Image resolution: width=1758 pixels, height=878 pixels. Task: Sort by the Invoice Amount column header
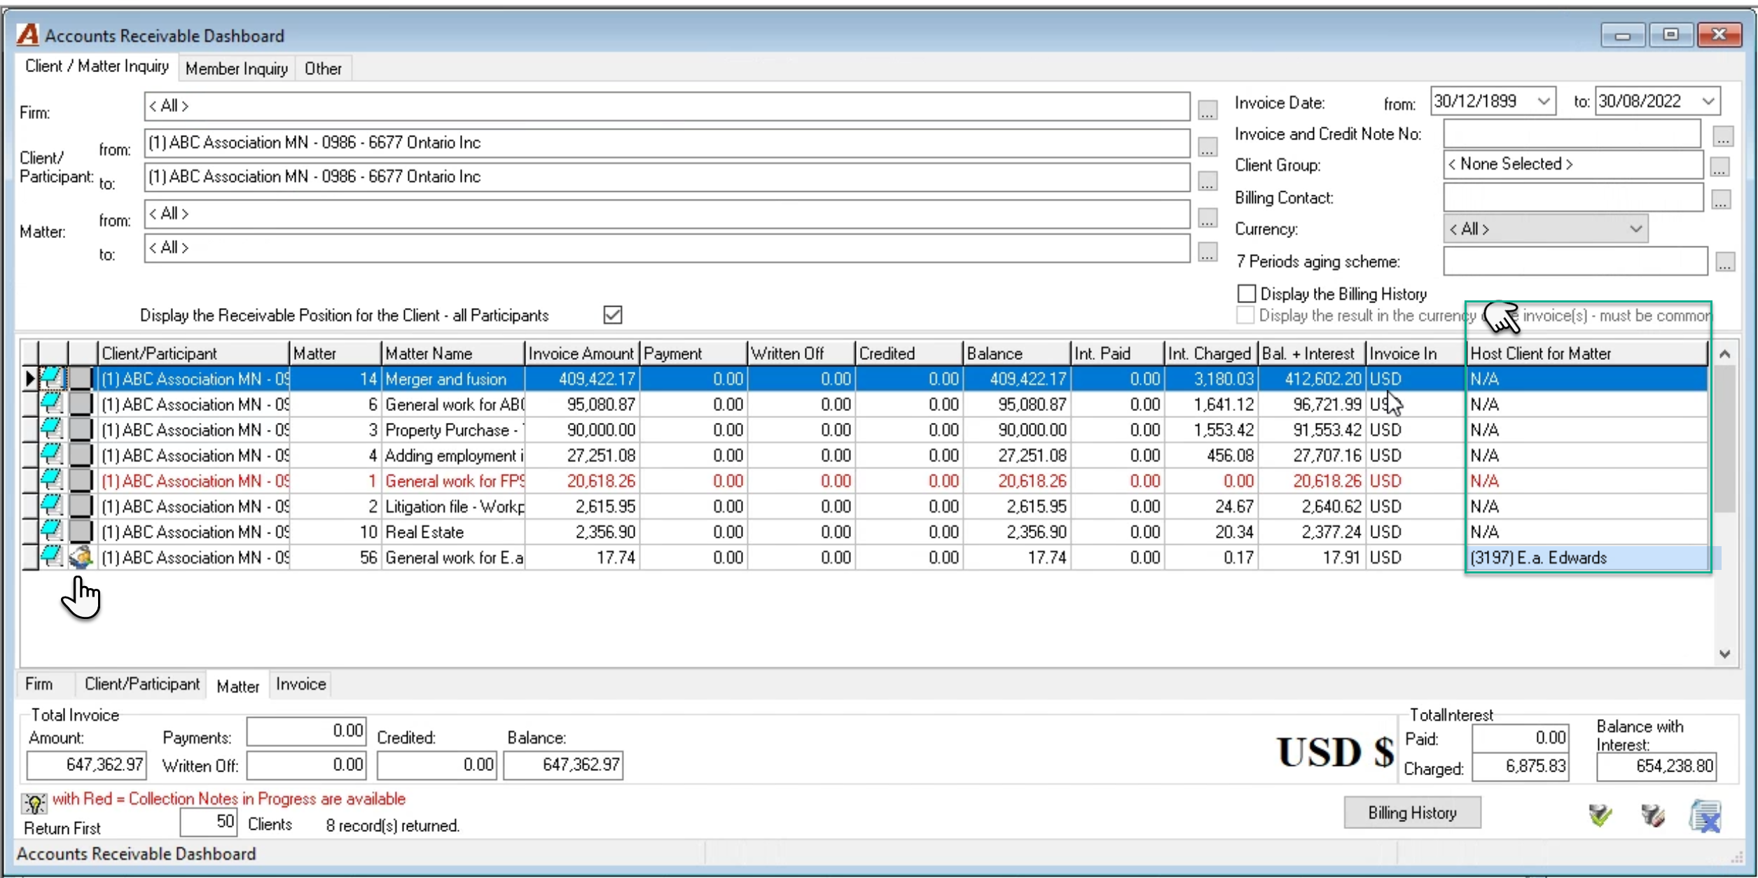pos(581,354)
